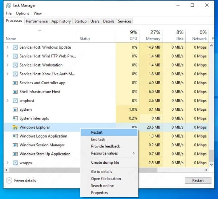Click the Service Host: Workstation gear icon
Screen dimensions: 218x199
pos(15,65)
